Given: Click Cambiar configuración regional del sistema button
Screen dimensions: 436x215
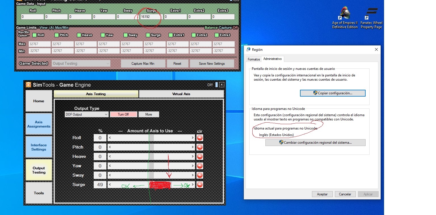Looking at the screenshot, I should (315, 143).
